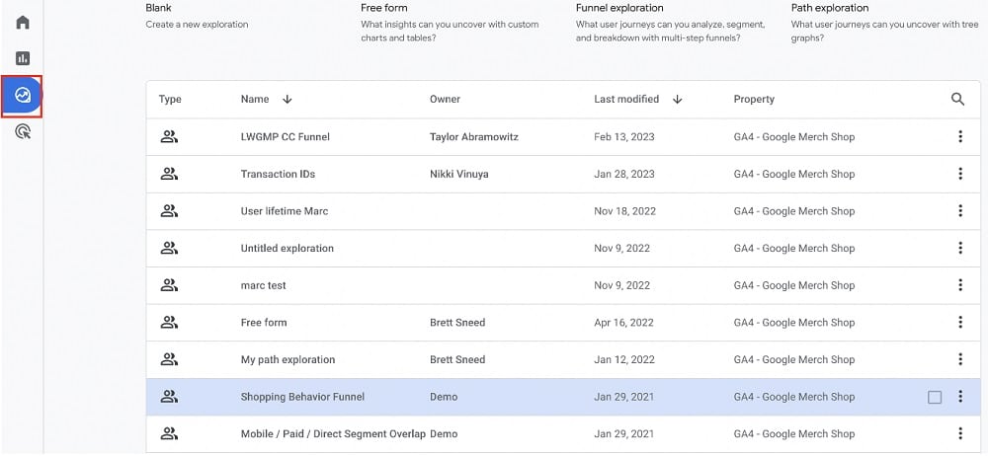Open the Untitled exploration entry
Image resolution: width=988 pixels, height=456 pixels.
[x=288, y=249]
